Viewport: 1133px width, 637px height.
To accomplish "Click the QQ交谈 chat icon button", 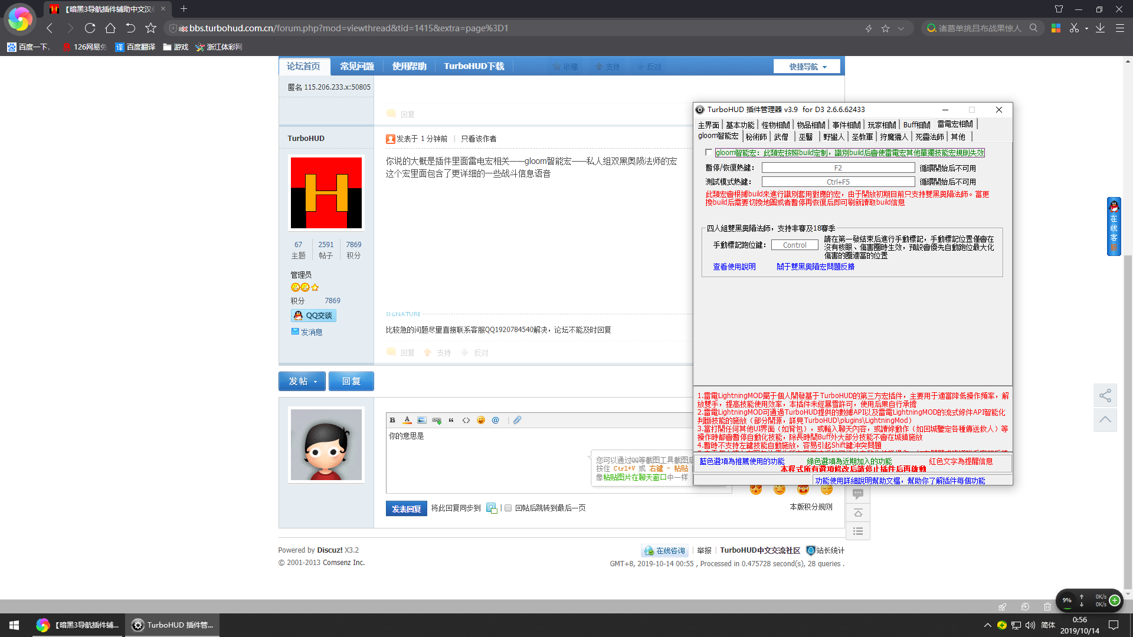I will 313,316.
